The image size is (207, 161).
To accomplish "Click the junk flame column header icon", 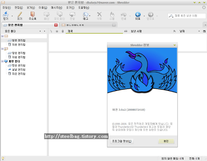I will coord(175,31).
